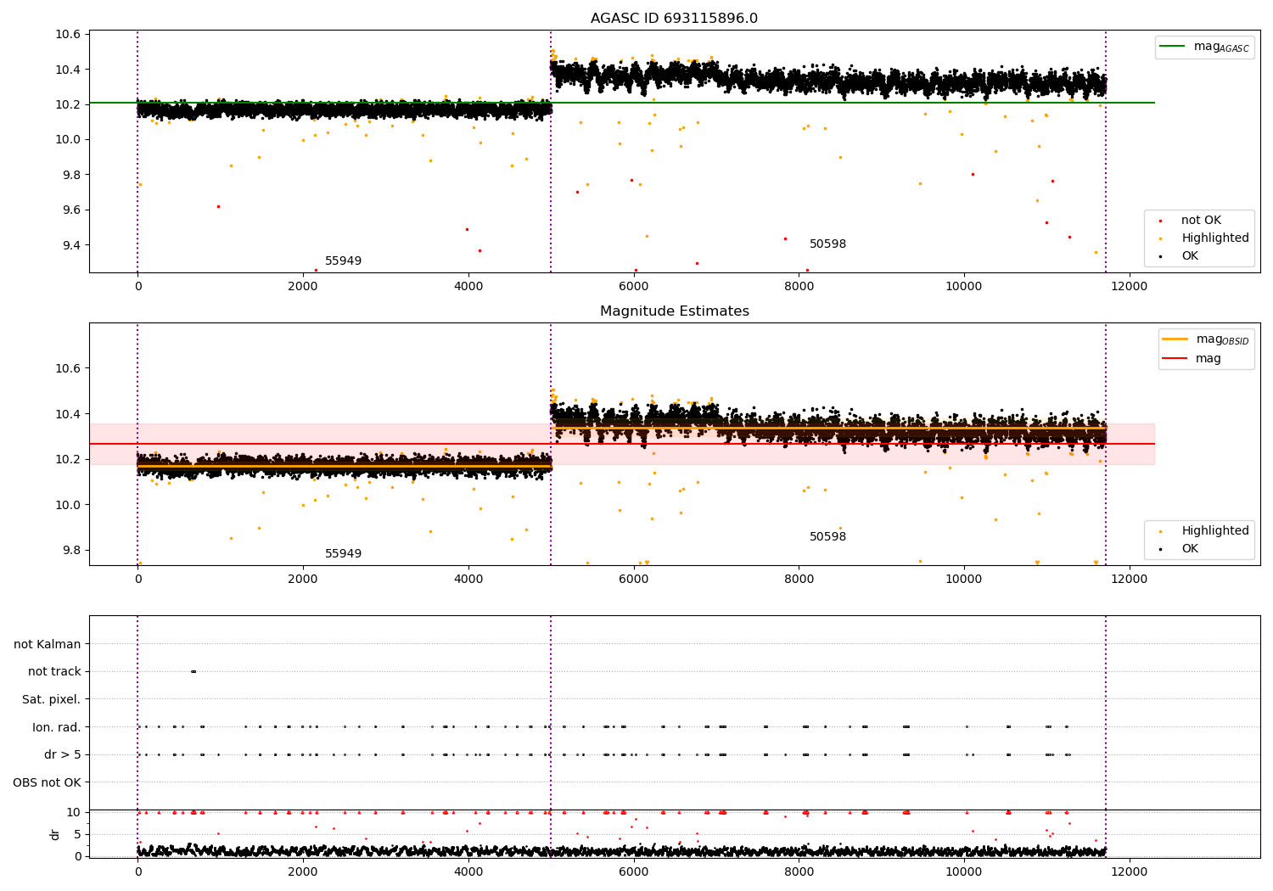This screenshot has width=1273, height=891.
Task: Click the 'not Kalman' row label
Action: [x=48, y=644]
